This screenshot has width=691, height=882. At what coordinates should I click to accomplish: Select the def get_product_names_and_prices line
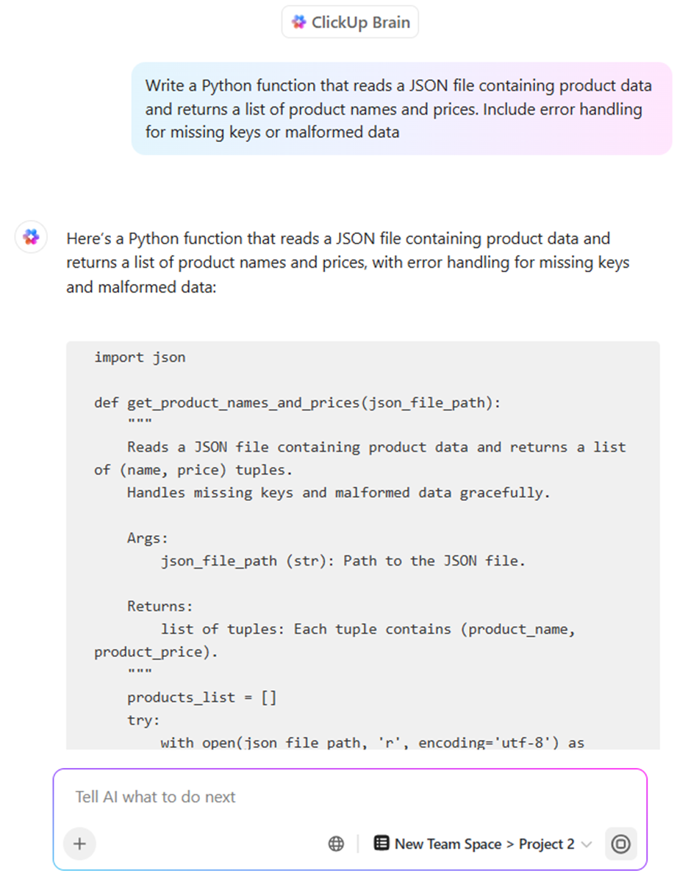[x=296, y=402]
